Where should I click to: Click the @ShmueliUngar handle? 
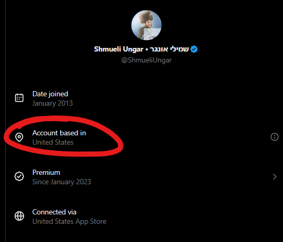coord(146,60)
